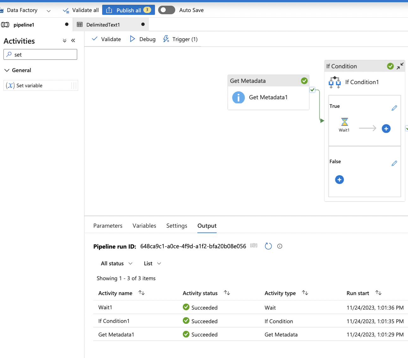Select the If Condition1 output row

pos(250,321)
